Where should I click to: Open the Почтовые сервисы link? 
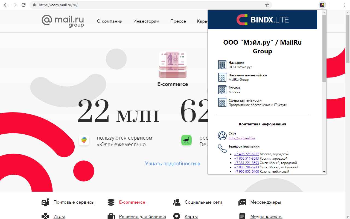[x=74, y=202]
